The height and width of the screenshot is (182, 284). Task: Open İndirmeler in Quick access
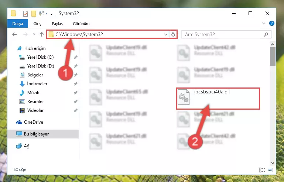(37, 84)
